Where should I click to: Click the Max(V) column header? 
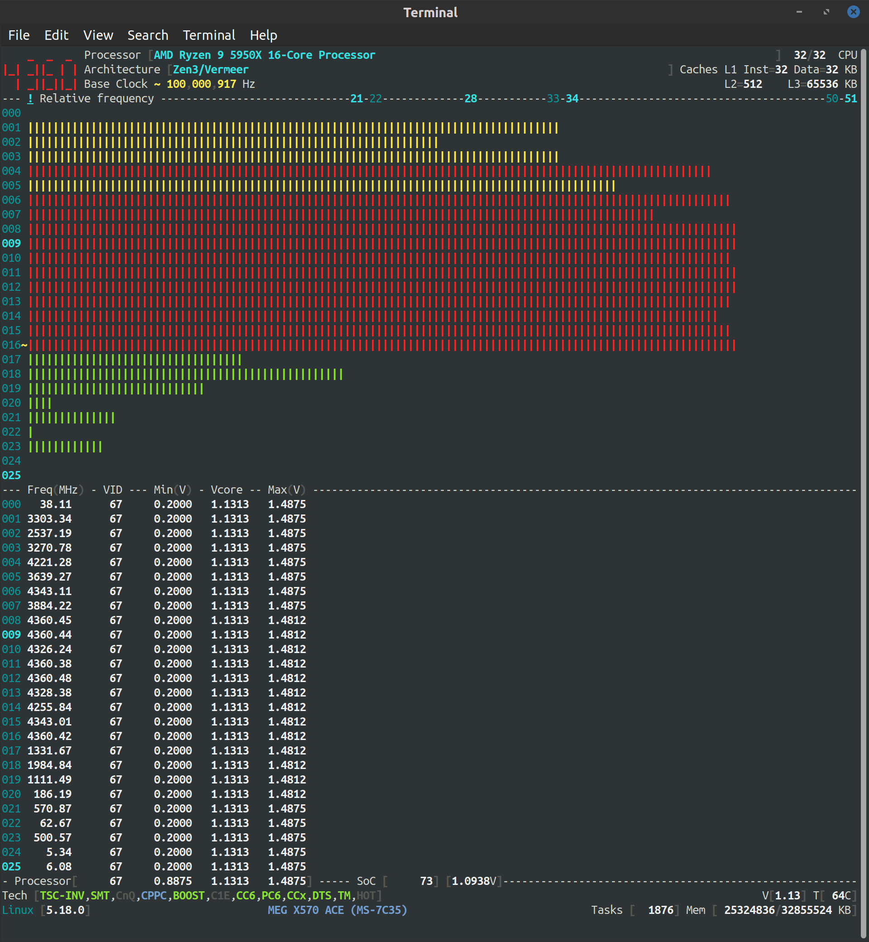(x=287, y=490)
